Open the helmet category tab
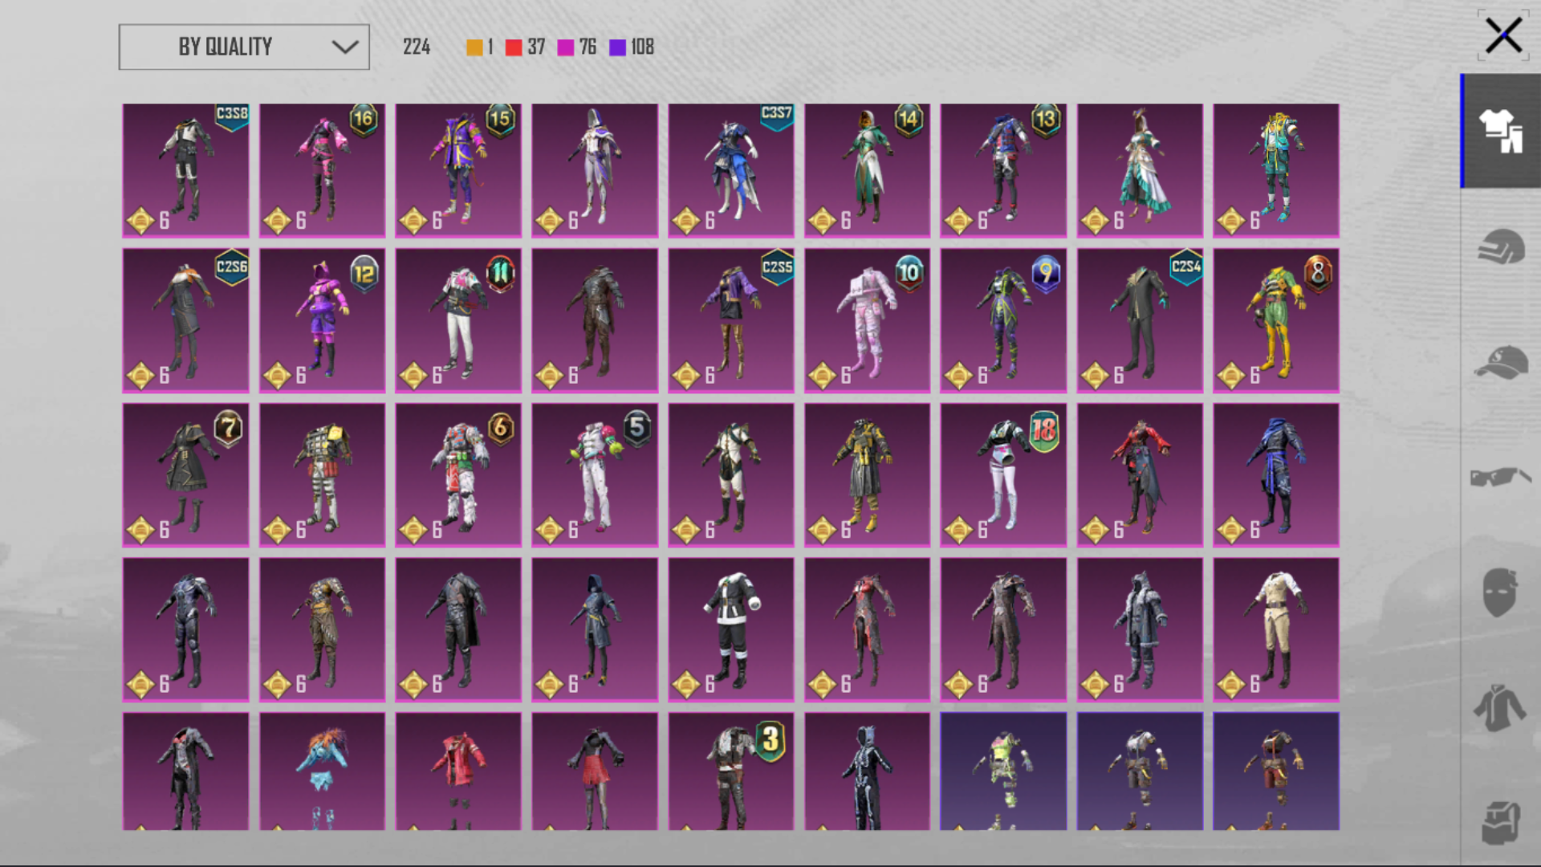Viewport: 1541px width, 867px height. [x=1501, y=246]
